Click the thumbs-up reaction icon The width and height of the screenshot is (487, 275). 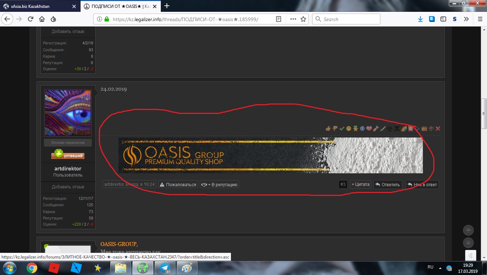pyautogui.click(x=328, y=129)
